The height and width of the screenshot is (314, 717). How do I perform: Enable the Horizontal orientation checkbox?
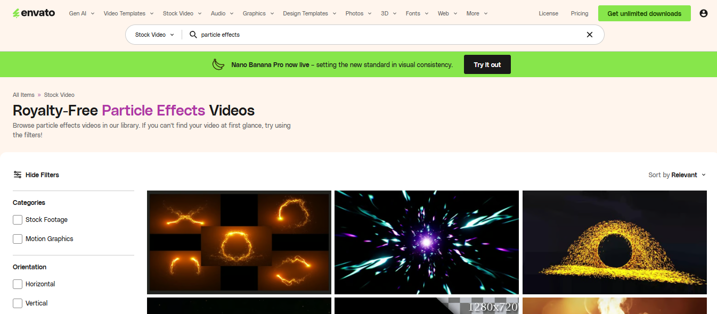click(18, 284)
